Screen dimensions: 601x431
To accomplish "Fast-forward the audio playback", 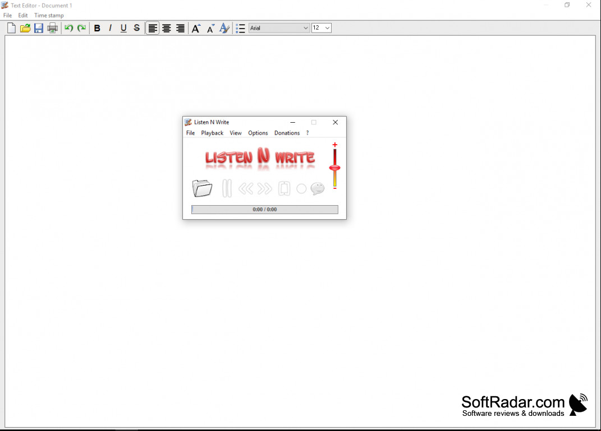I will click(265, 188).
